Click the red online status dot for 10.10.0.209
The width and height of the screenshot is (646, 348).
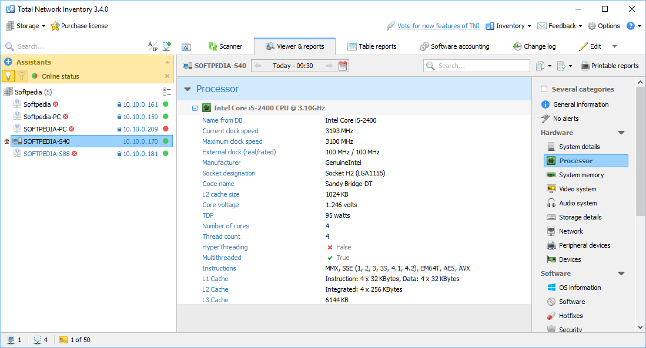[x=166, y=129]
